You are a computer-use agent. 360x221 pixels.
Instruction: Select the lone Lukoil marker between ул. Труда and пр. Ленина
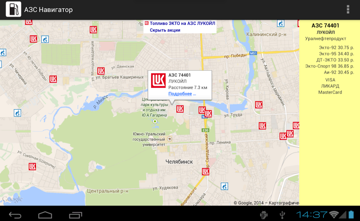(262, 126)
